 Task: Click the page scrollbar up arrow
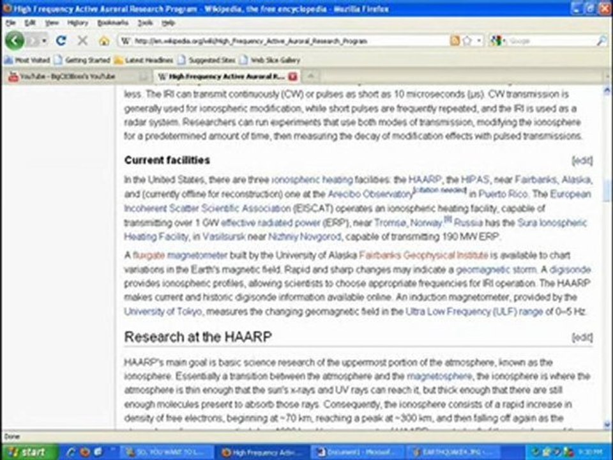(x=607, y=90)
